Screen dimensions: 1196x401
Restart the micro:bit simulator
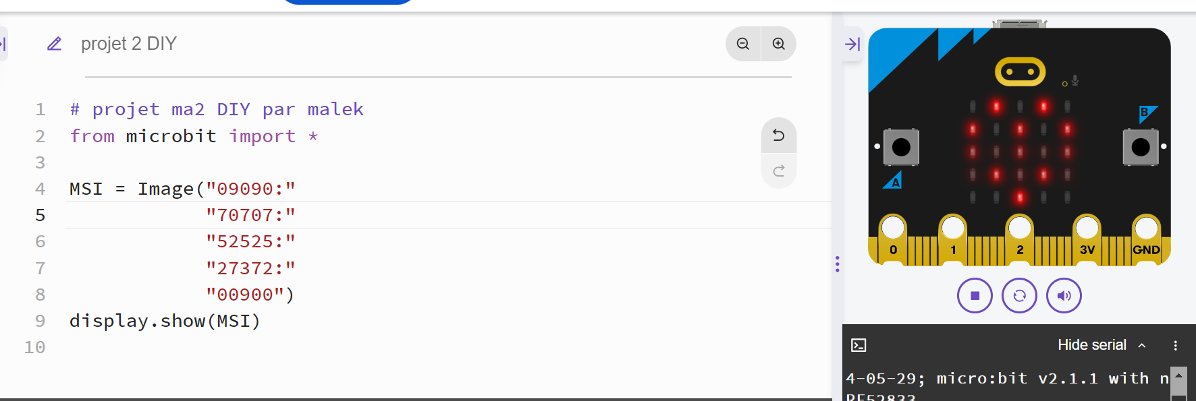(x=1019, y=296)
